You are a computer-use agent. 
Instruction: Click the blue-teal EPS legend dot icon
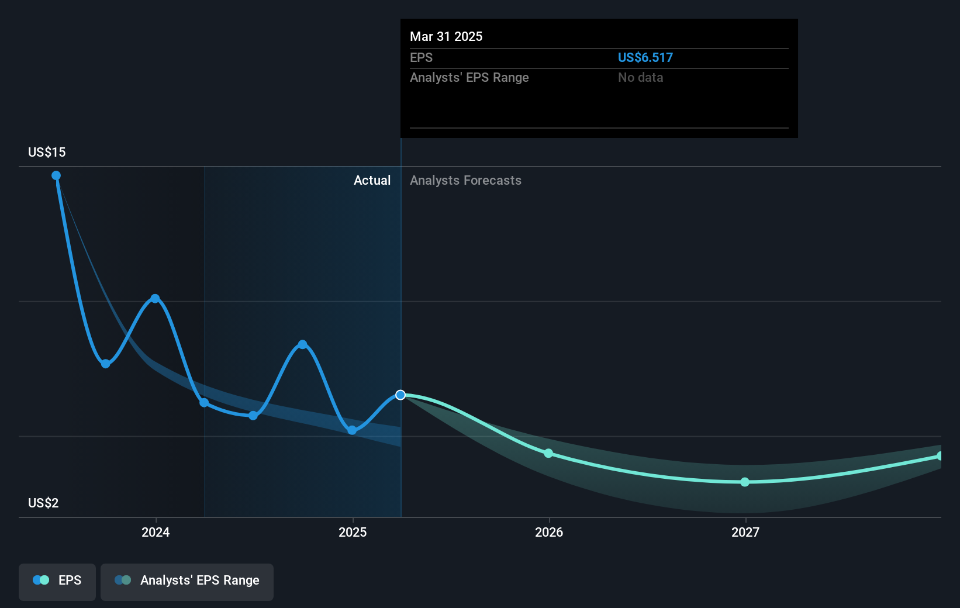(x=41, y=580)
